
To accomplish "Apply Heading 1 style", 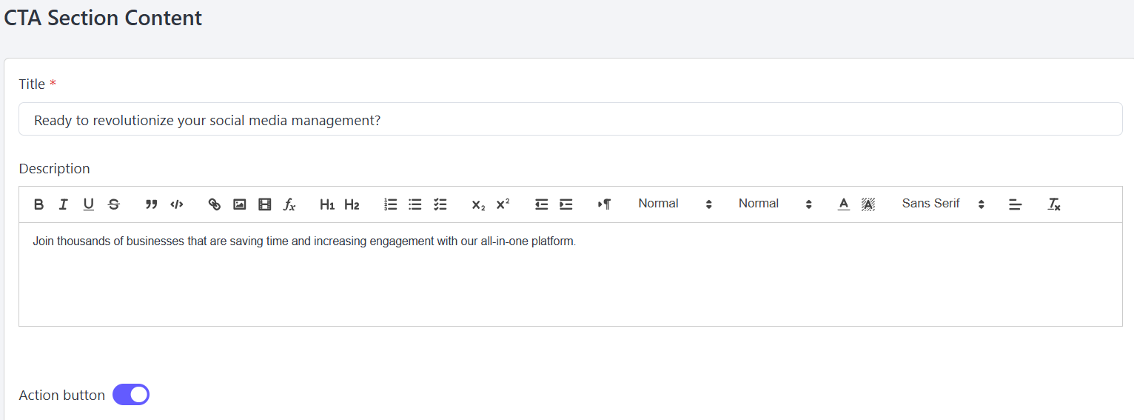I will [x=327, y=204].
